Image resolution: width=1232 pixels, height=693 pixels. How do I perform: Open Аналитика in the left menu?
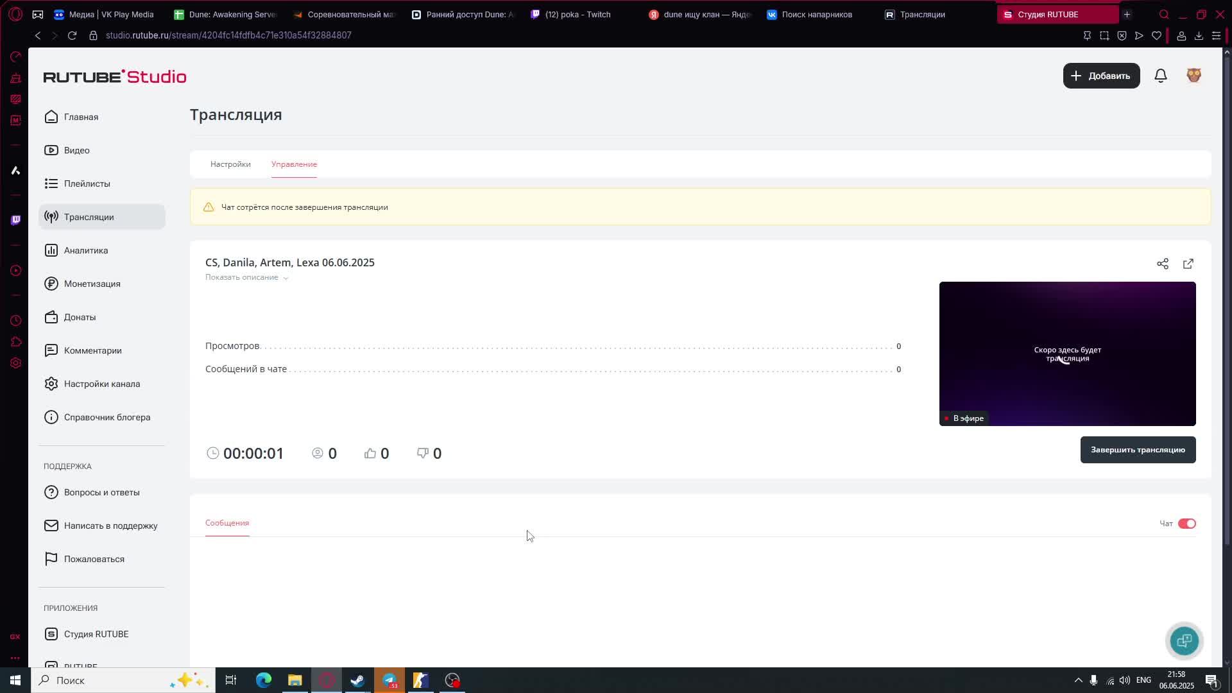click(x=85, y=250)
